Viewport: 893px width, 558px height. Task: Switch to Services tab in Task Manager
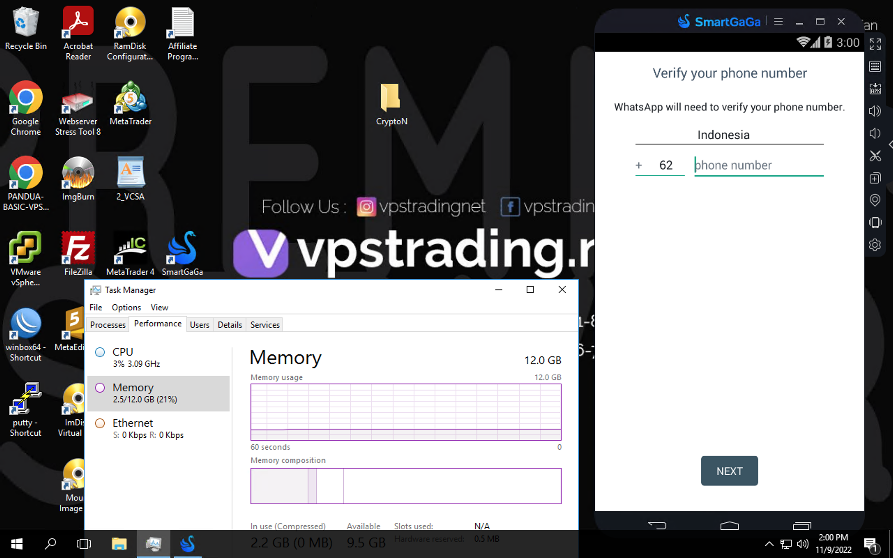[x=265, y=324]
